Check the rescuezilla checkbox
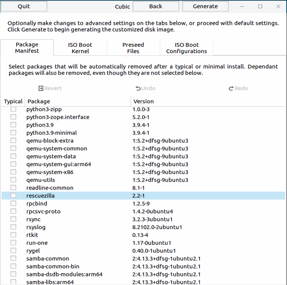287x285 pixels. coord(13,196)
